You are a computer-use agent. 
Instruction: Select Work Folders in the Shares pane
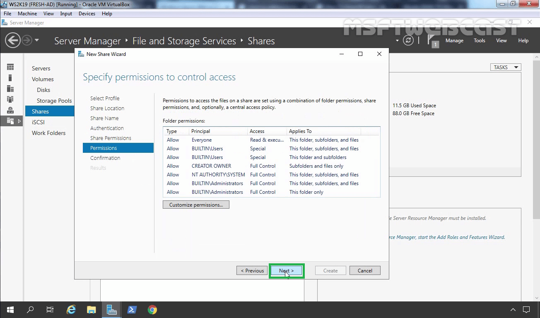(49, 133)
